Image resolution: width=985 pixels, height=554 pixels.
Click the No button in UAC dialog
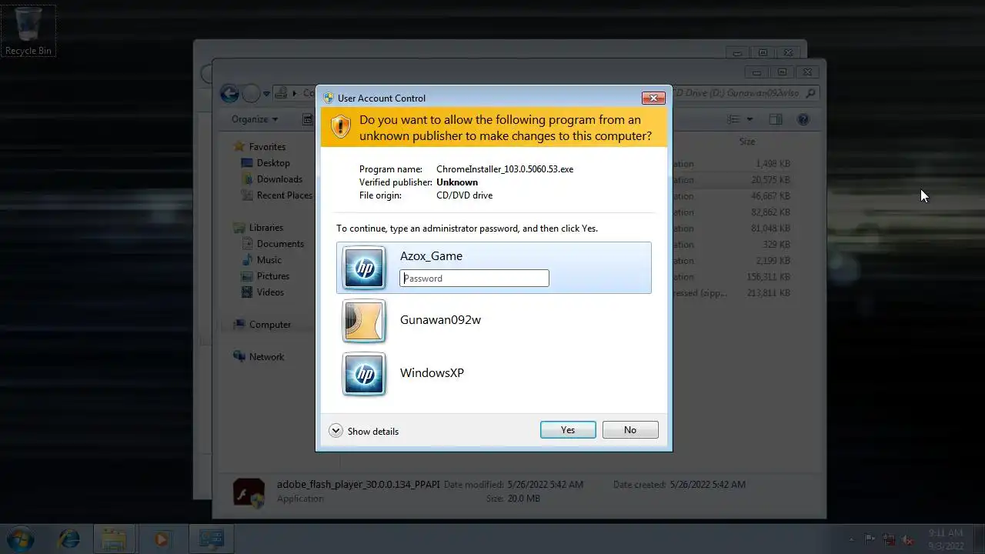pyautogui.click(x=630, y=430)
